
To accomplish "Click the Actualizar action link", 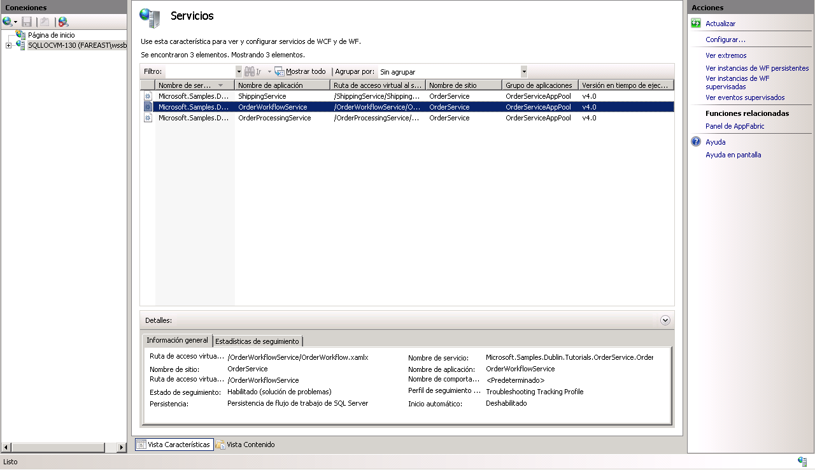I will tap(720, 24).
